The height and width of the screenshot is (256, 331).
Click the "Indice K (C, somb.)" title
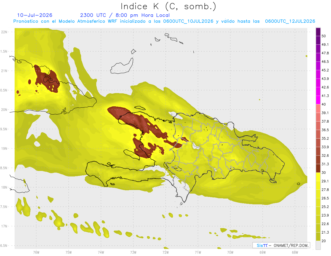tap(168, 6)
